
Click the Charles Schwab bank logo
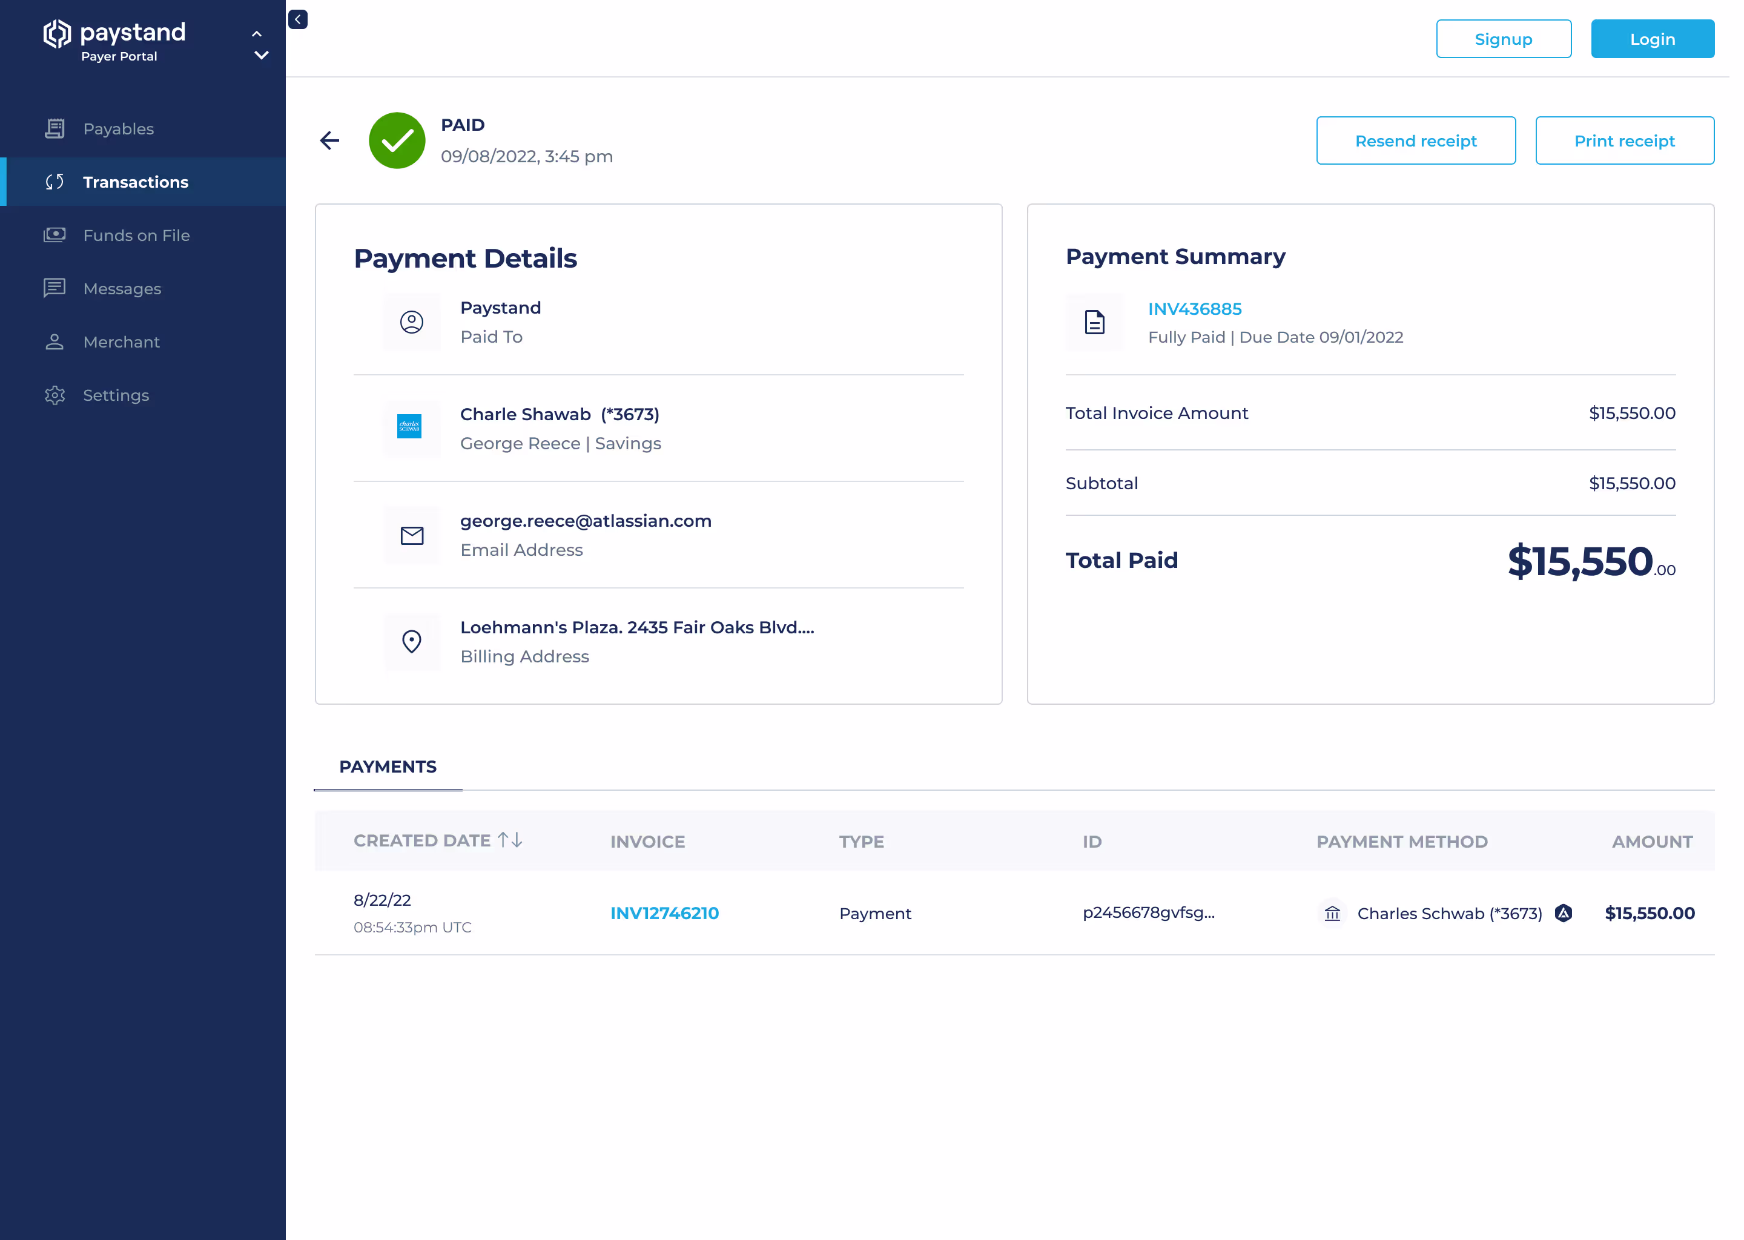(409, 427)
